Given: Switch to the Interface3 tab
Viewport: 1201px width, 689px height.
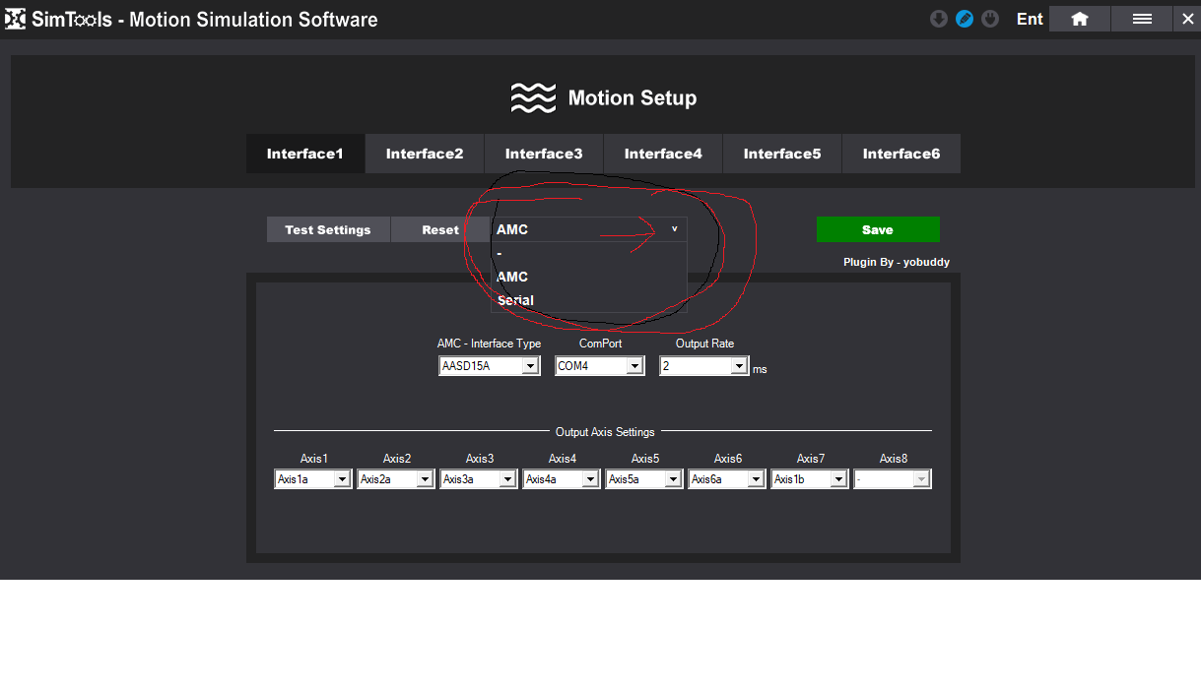Looking at the screenshot, I should click(x=544, y=154).
